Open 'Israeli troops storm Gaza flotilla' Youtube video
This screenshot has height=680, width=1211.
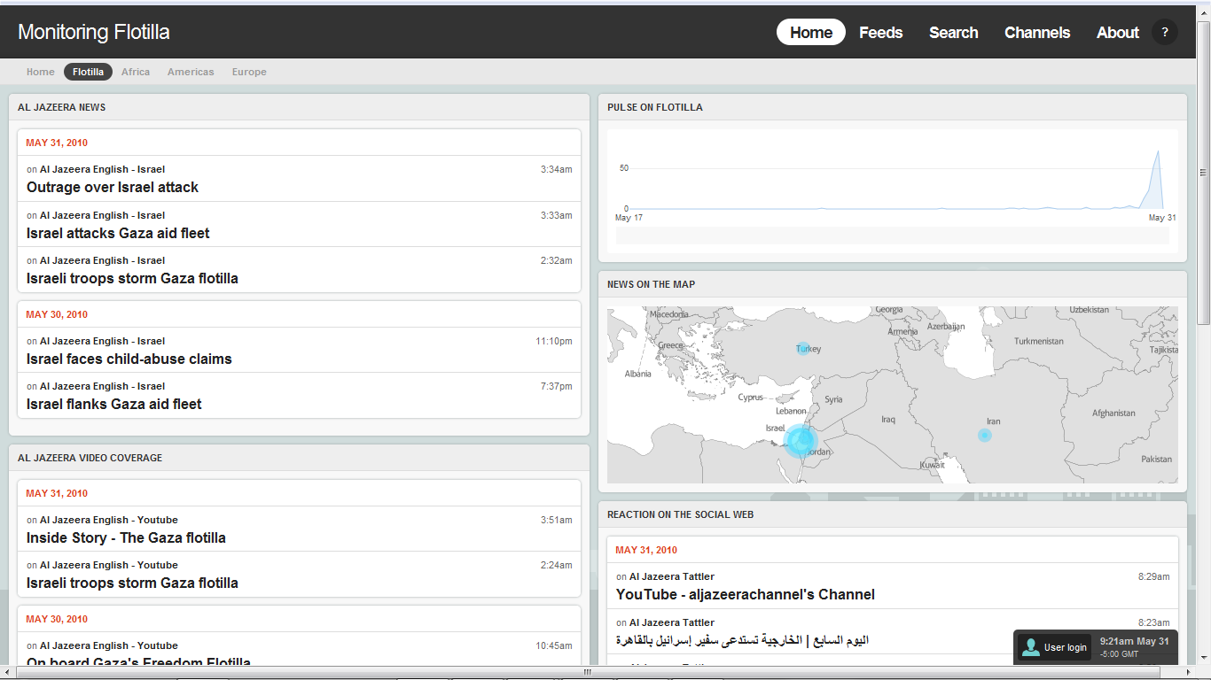[x=132, y=583]
